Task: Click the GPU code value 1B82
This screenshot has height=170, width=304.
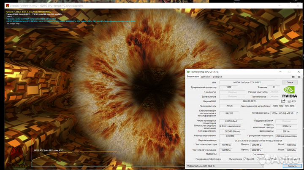Action: pyautogui.click(x=229, y=88)
